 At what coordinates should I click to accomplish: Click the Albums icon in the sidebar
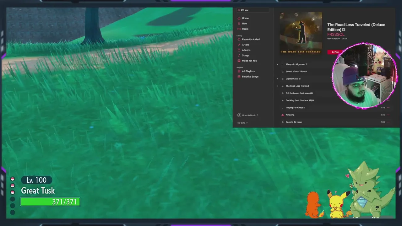(x=239, y=50)
